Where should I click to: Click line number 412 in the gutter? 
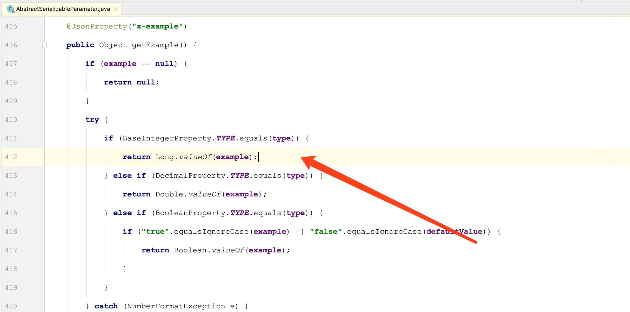coord(11,157)
